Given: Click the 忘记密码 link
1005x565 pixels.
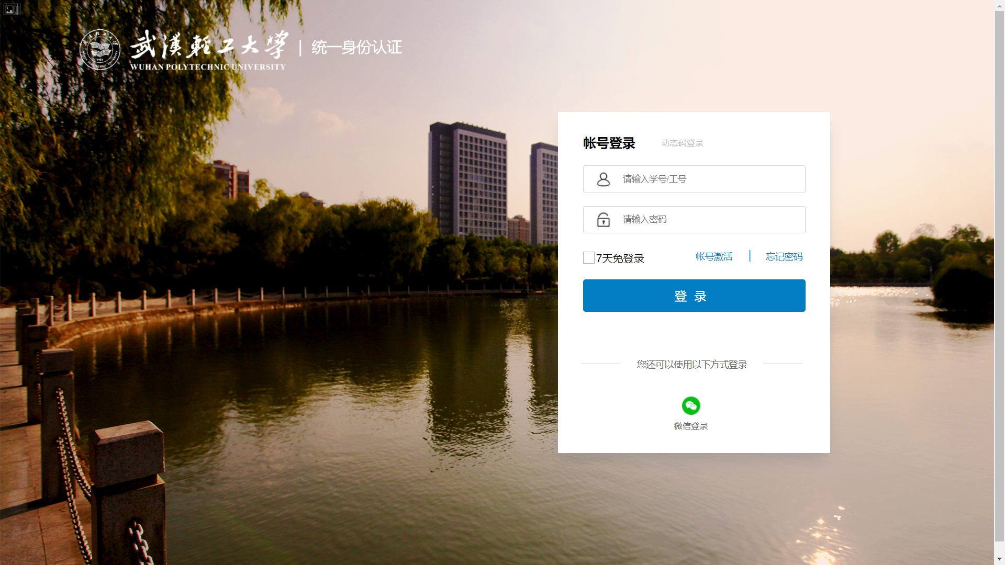Looking at the screenshot, I should coord(784,256).
